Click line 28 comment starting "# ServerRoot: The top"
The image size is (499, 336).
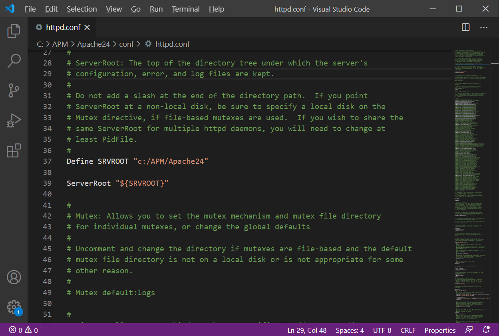[217, 63]
